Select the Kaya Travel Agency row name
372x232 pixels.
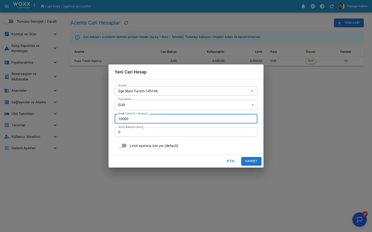pyautogui.click(x=88, y=61)
